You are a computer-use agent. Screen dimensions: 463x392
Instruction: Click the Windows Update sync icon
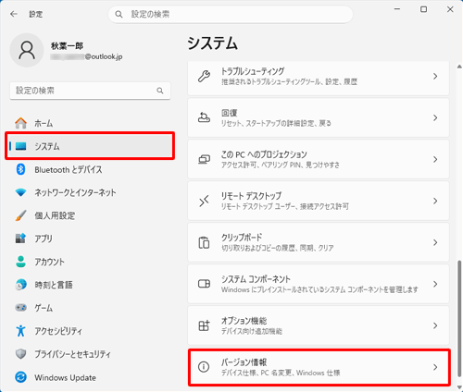20,377
